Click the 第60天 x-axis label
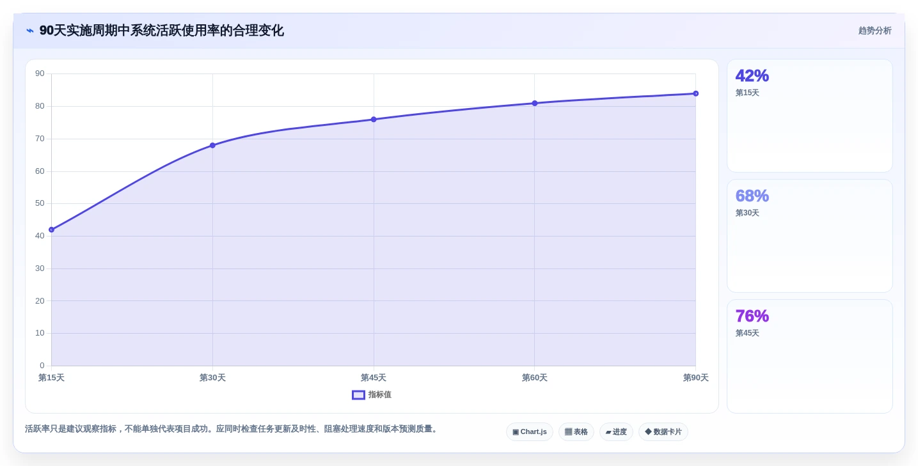 [535, 378]
